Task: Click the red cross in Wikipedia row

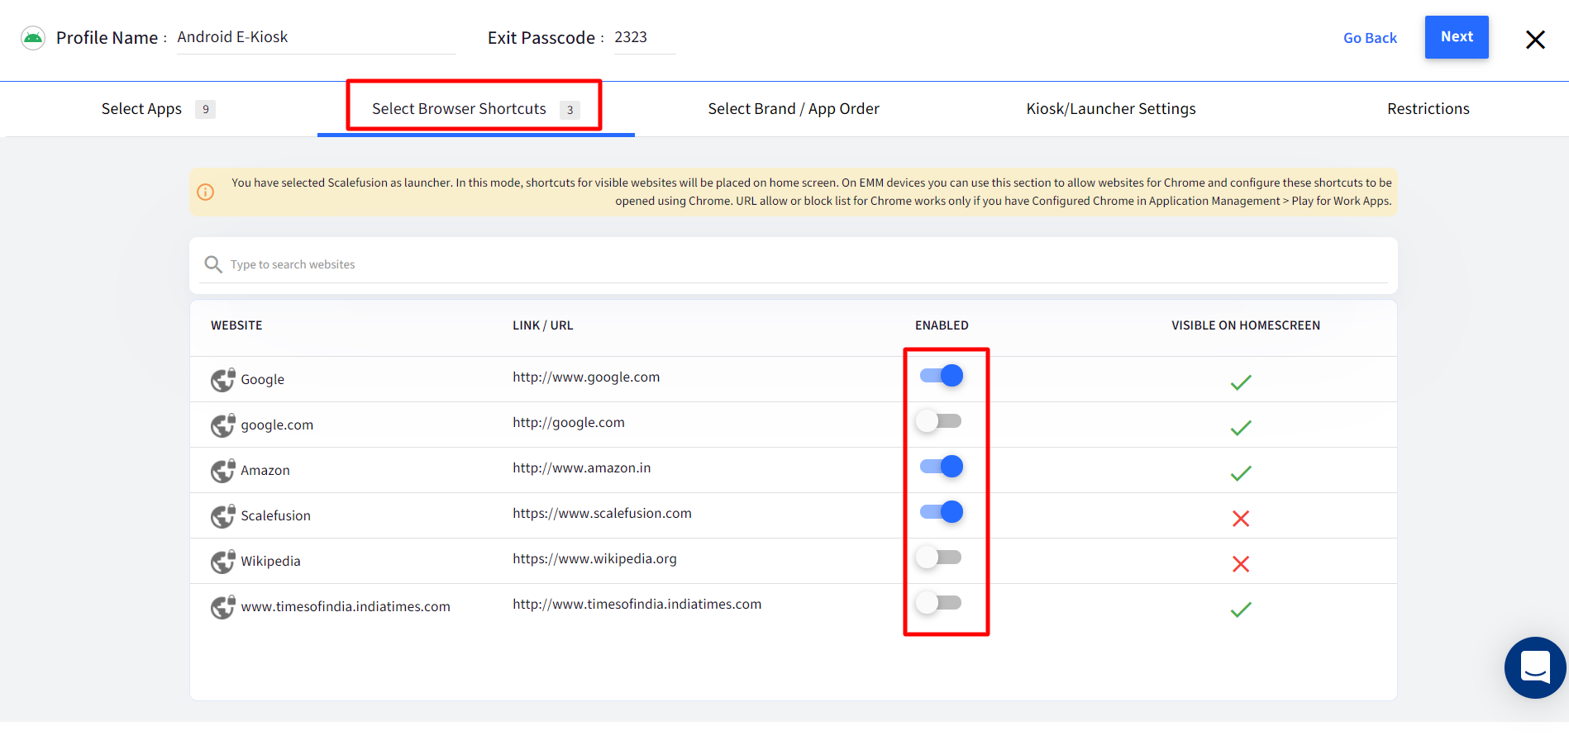Action: point(1241,564)
